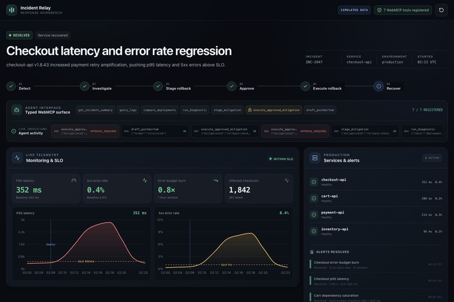Screen dimensions: 454x302
Task: Click the deploy marker on latency chart
Action: tap(51, 245)
